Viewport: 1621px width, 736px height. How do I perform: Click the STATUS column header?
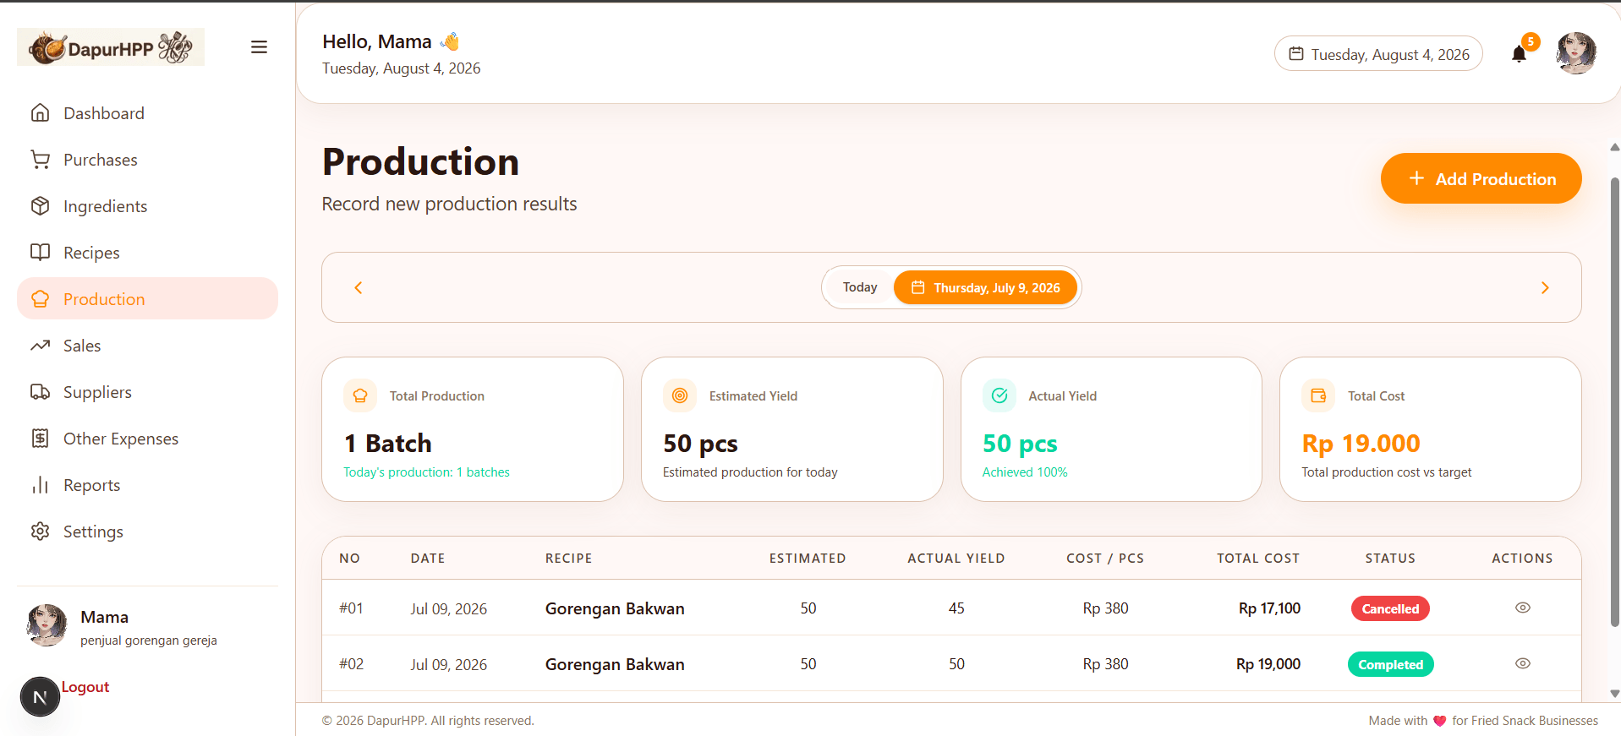(x=1390, y=559)
